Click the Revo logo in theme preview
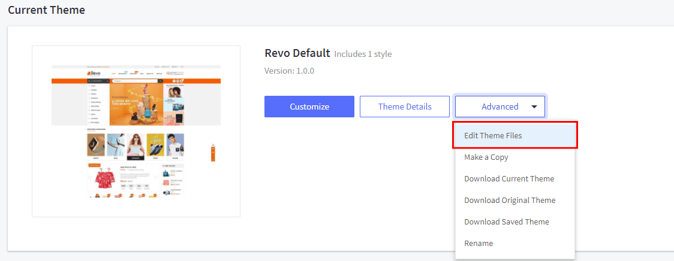The height and width of the screenshot is (261, 674). [94, 73]
